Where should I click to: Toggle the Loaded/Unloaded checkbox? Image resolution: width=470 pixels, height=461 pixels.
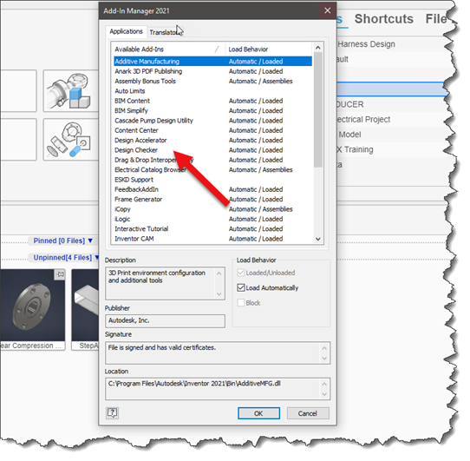[x=241, y=273]
